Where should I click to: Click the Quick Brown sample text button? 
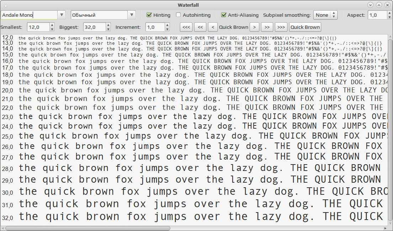click(x=305, y=27)
